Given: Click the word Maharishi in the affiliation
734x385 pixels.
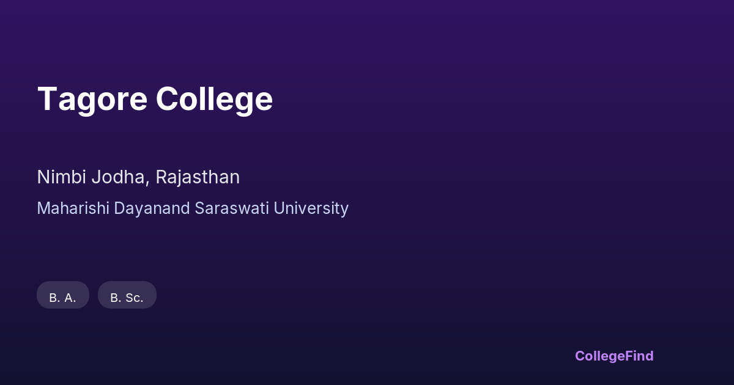Looking at the screenshot, I should point(73,208).
